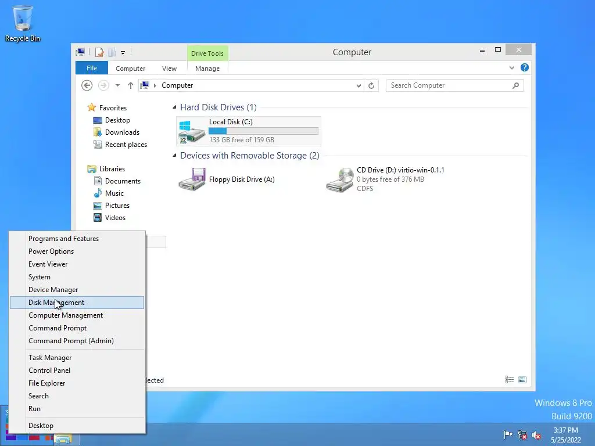Open Device Manager from the menu
This screenshot has height=446, width=595.
point(77,290)
